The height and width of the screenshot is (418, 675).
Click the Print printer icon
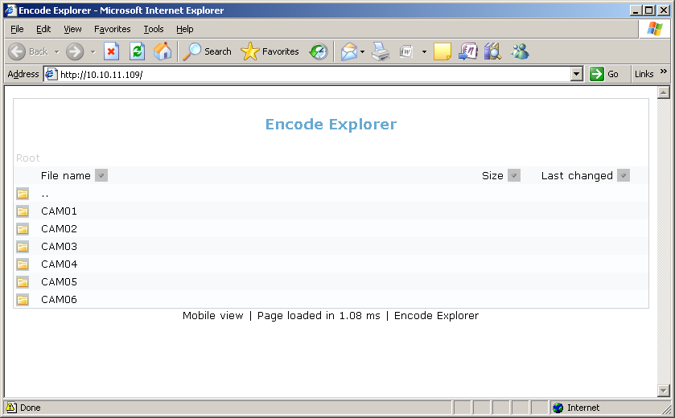(x=381, y=51)
